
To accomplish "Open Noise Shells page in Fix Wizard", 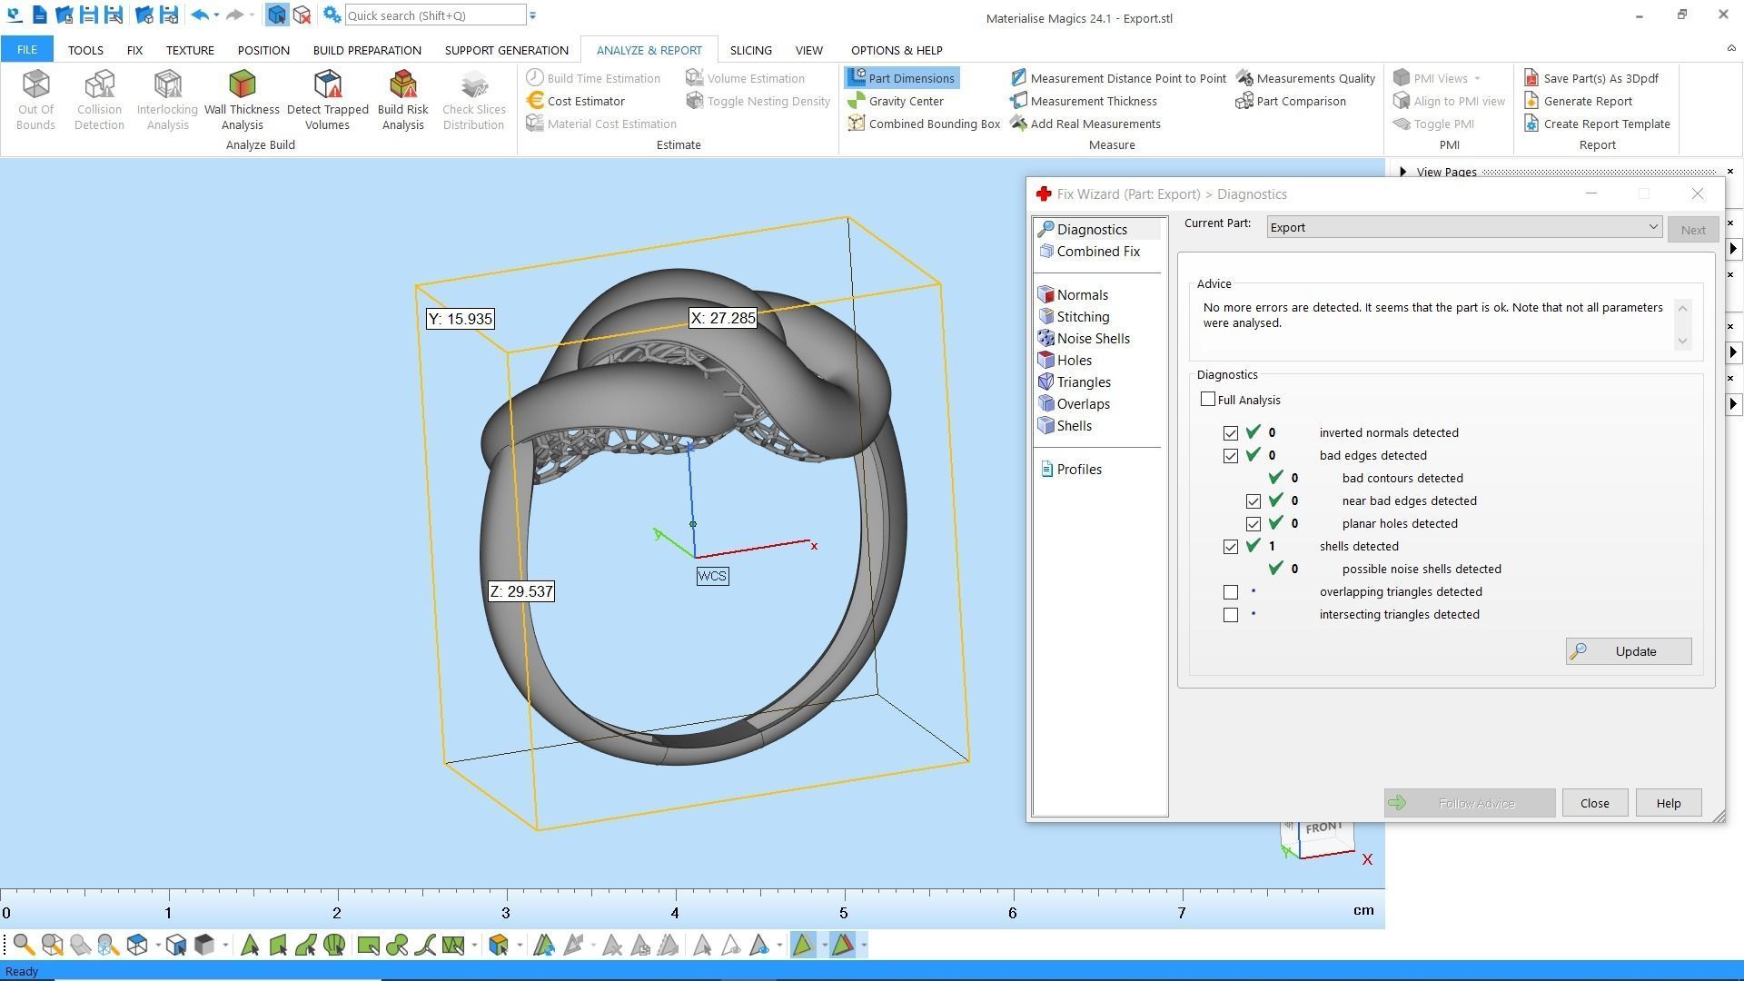I will [1084, 339].
